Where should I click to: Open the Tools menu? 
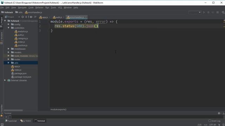[x=53, y=8]
